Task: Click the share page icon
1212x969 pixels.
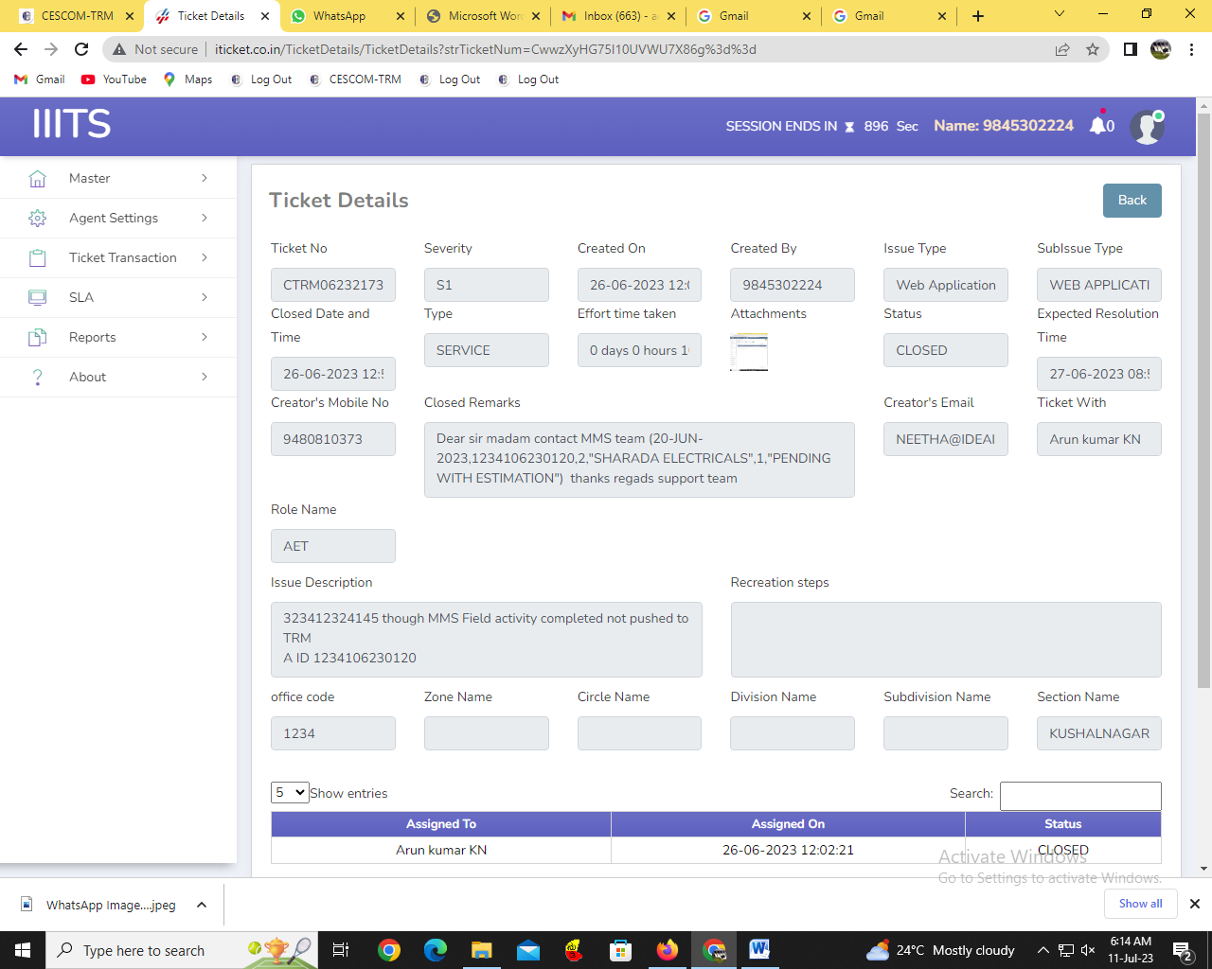Action: click(1062, 49)
